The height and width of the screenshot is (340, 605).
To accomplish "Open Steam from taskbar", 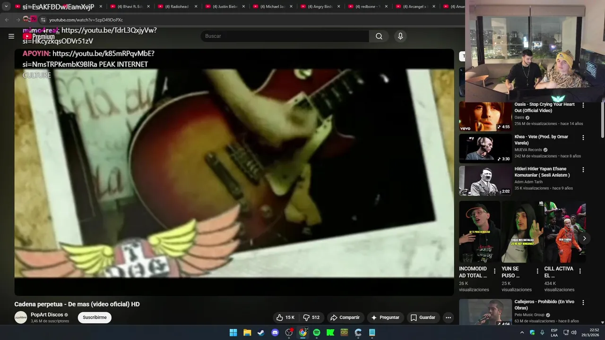I will click(x=261, y=332).
